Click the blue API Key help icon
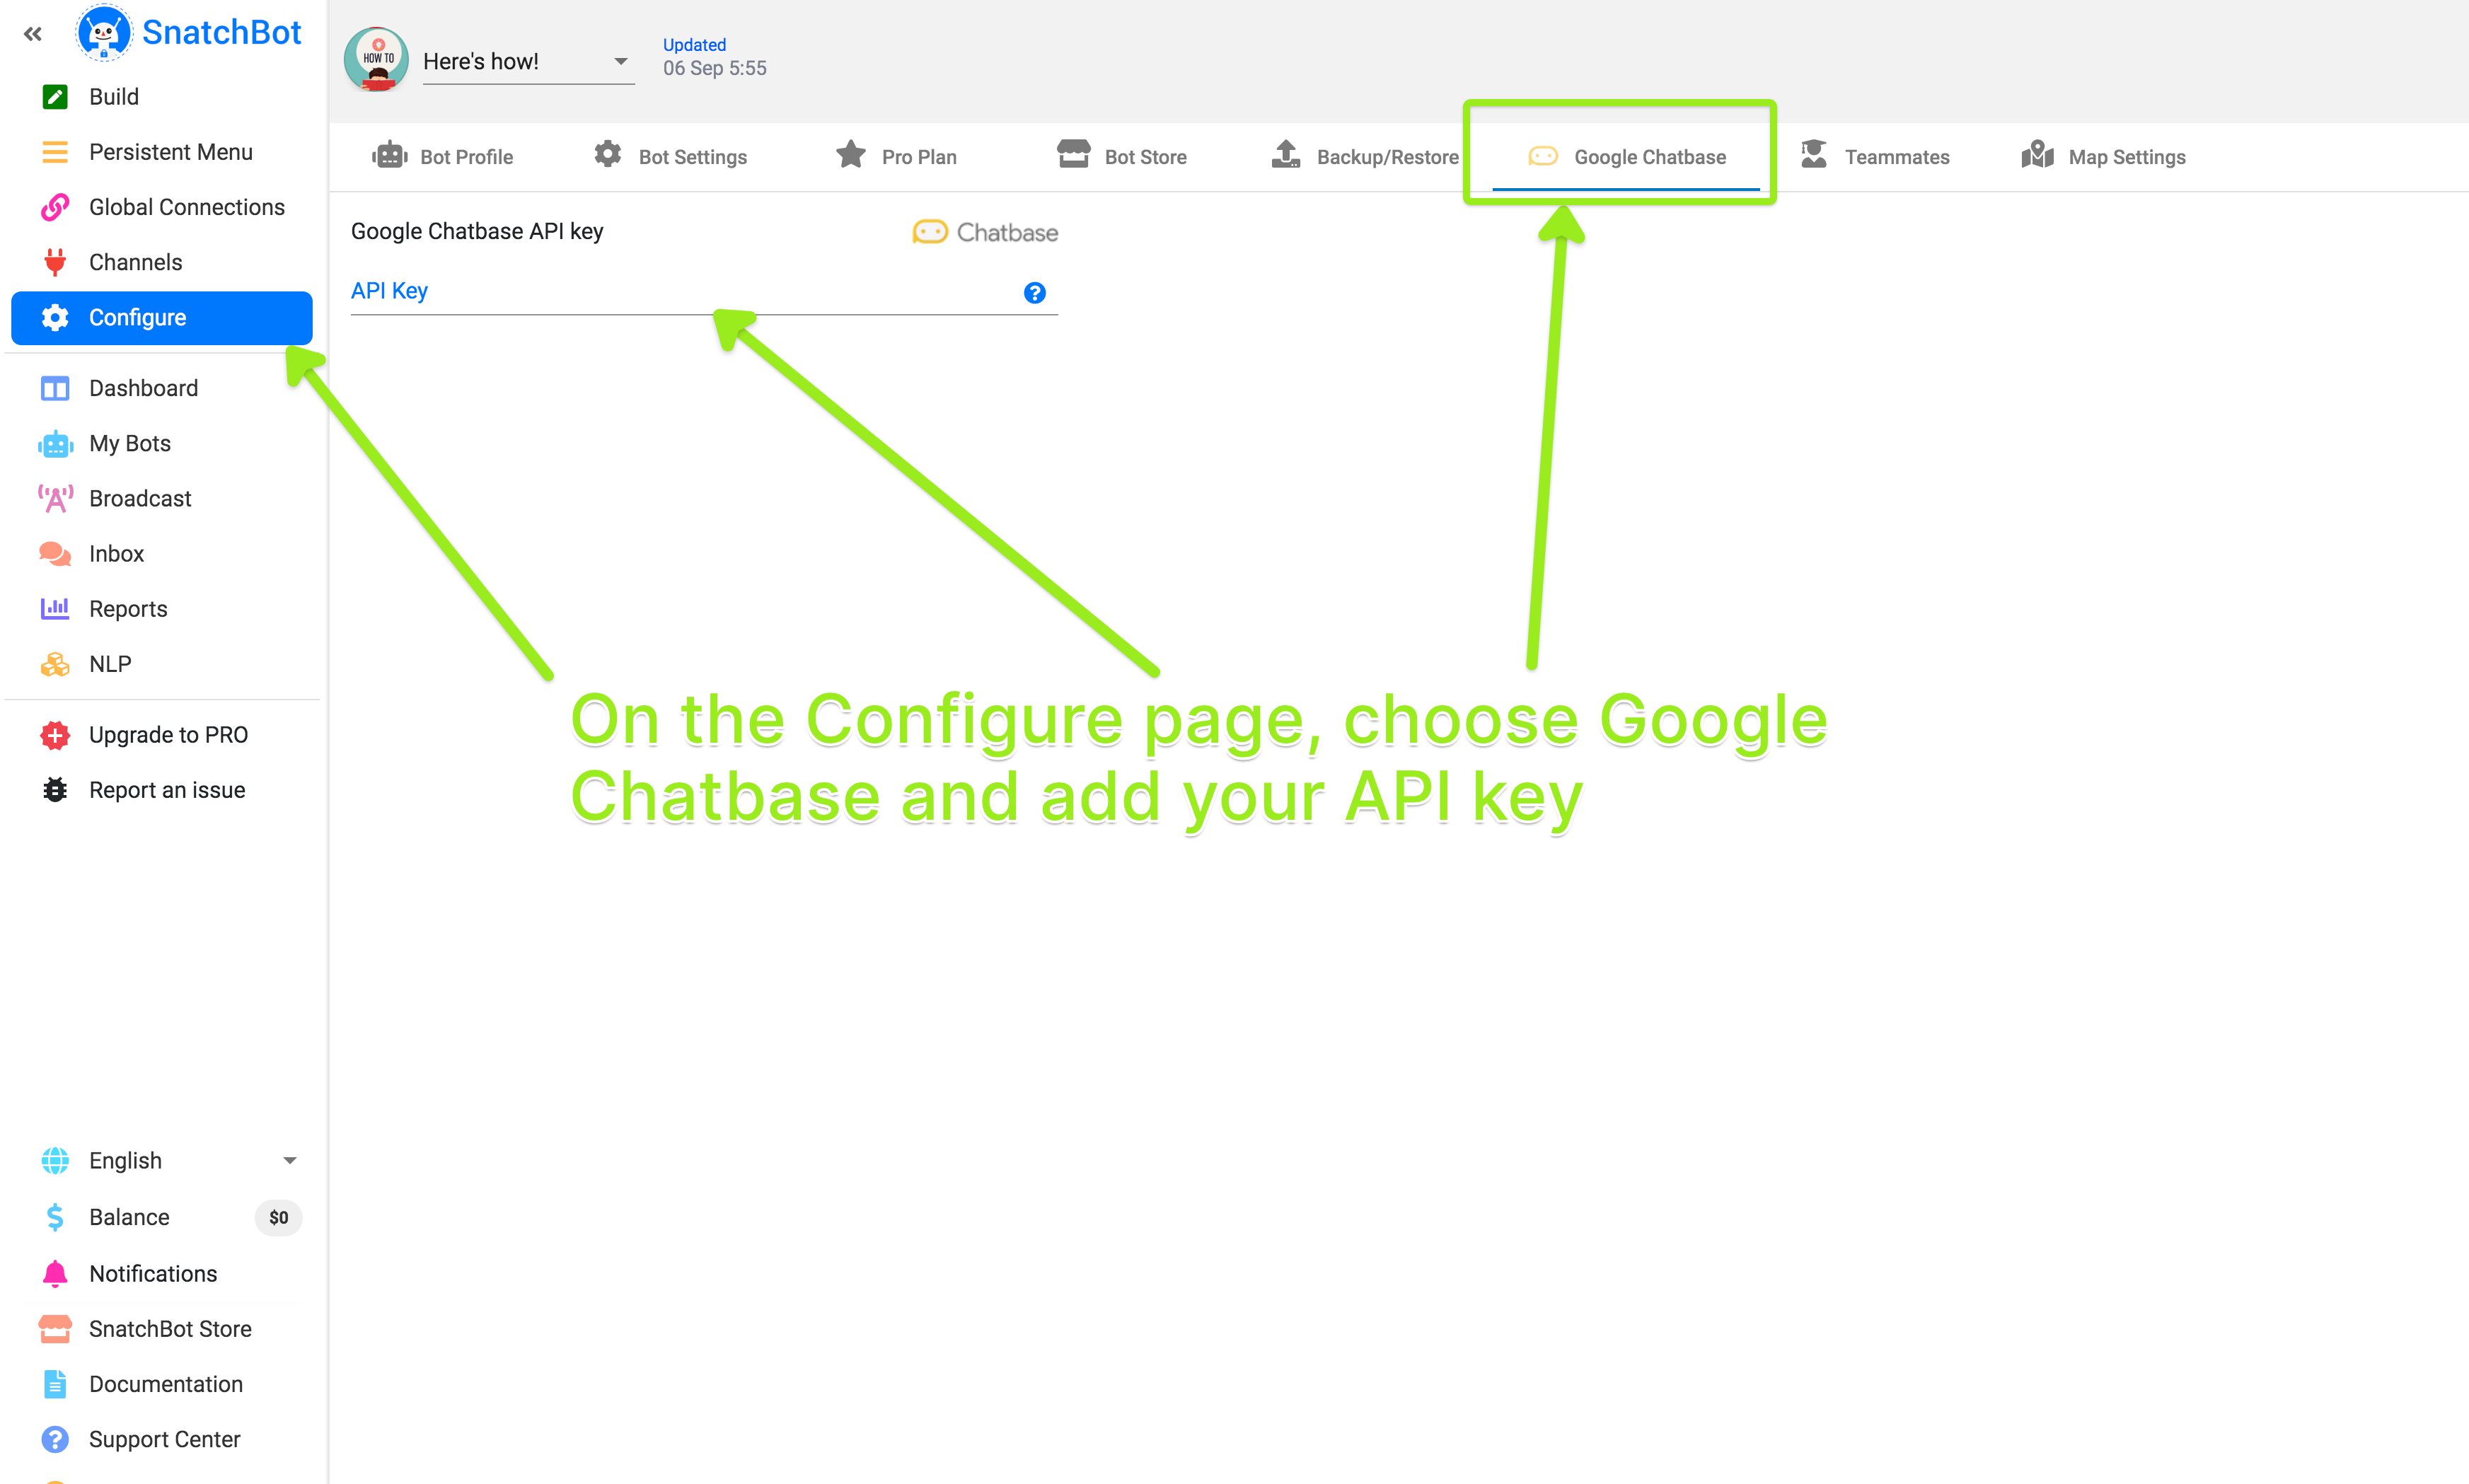 point(1034,293)
